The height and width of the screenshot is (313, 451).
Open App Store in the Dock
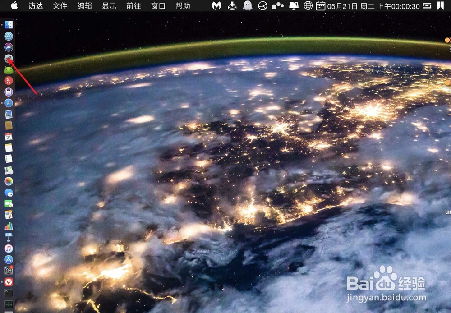[9, 259]
